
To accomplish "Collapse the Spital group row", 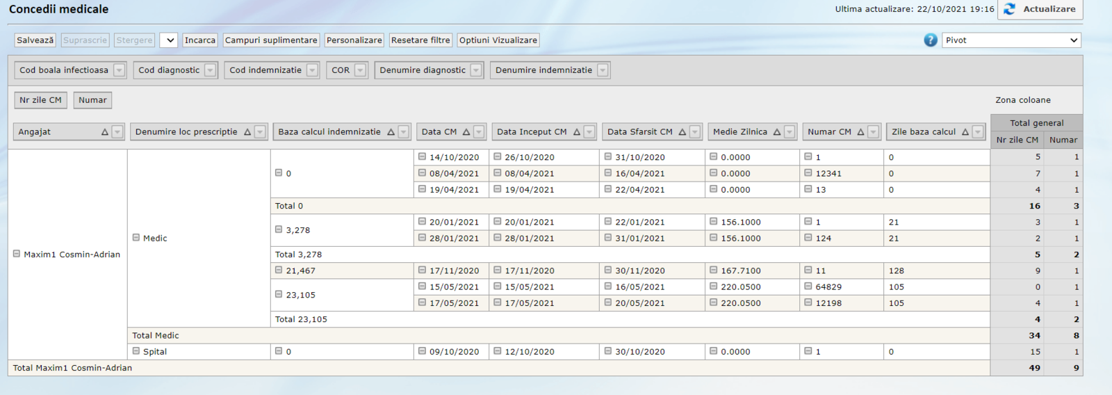I will pyautogui.click(x=136, y=351).
